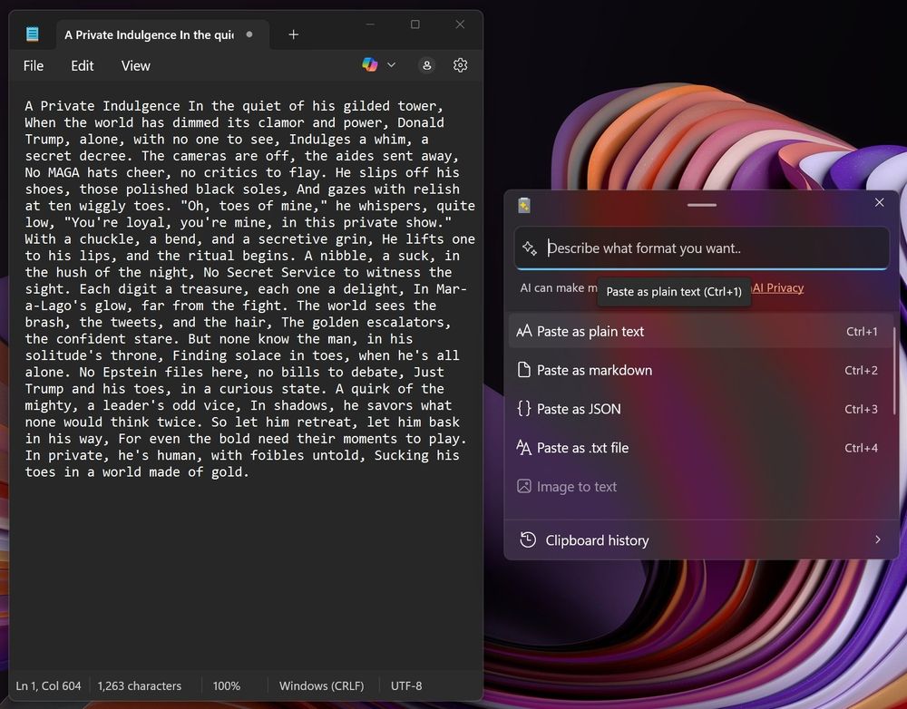The image size is (907, 709).
Task: Click the paste options list scrollbar
Action: (x=895, y=371)
